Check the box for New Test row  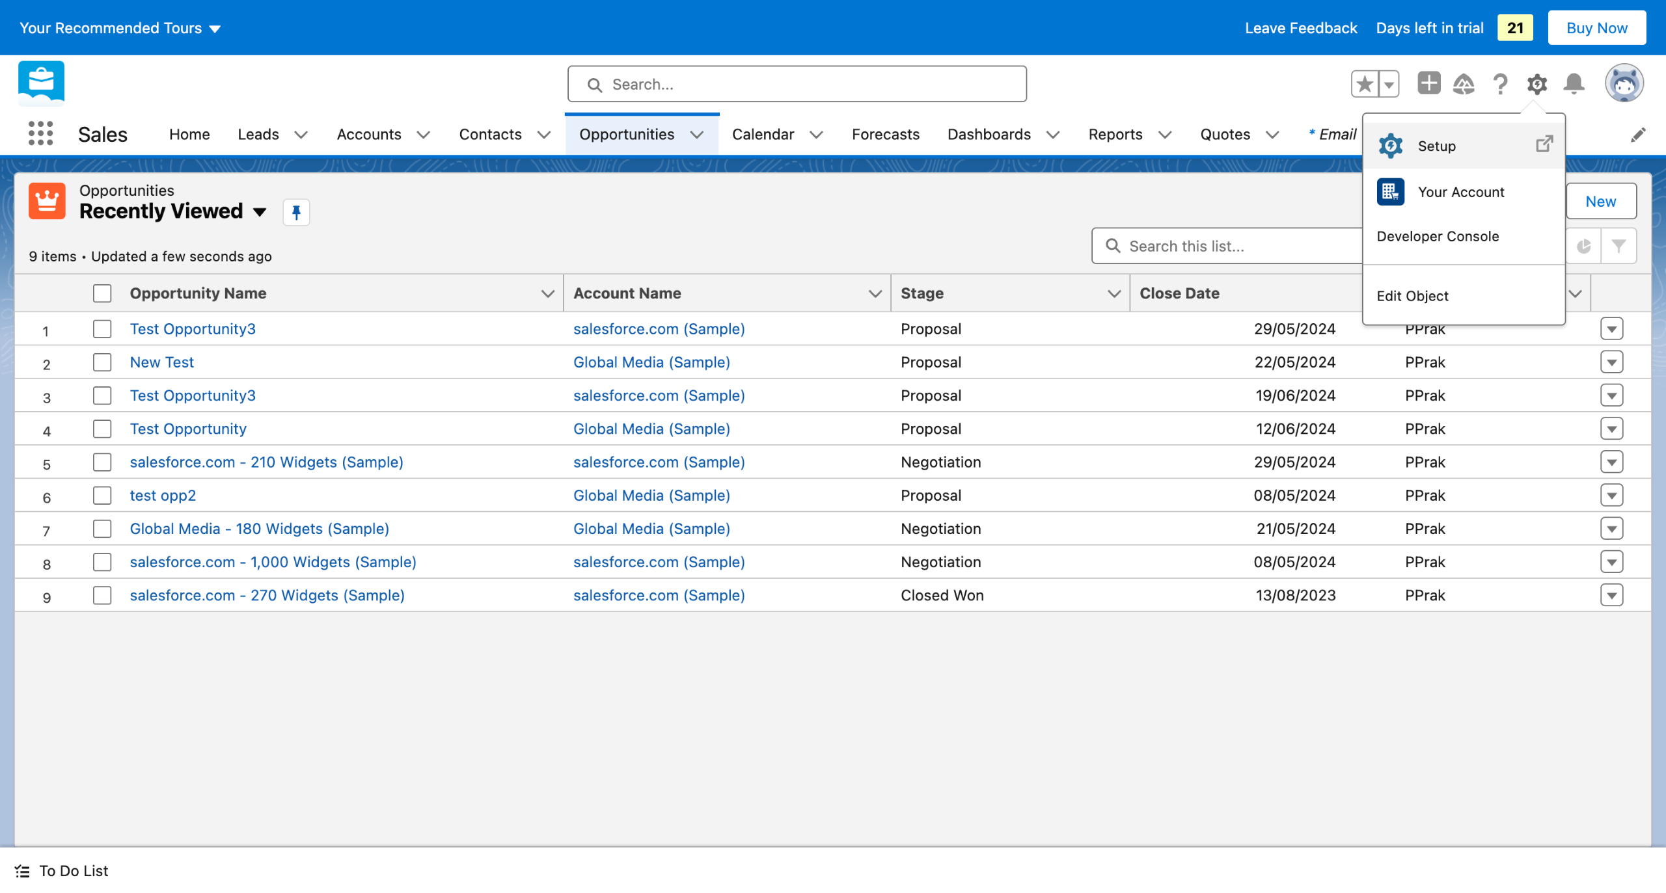102,362
